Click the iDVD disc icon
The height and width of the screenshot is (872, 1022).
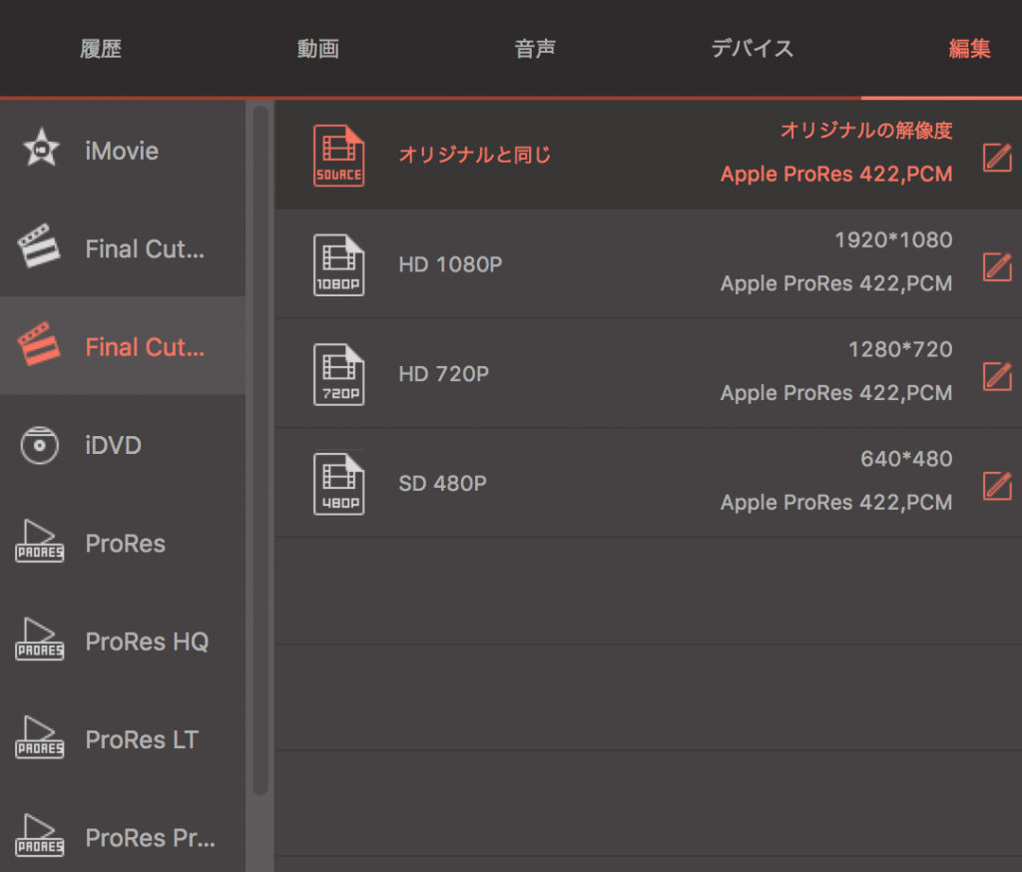click(40, 445)
